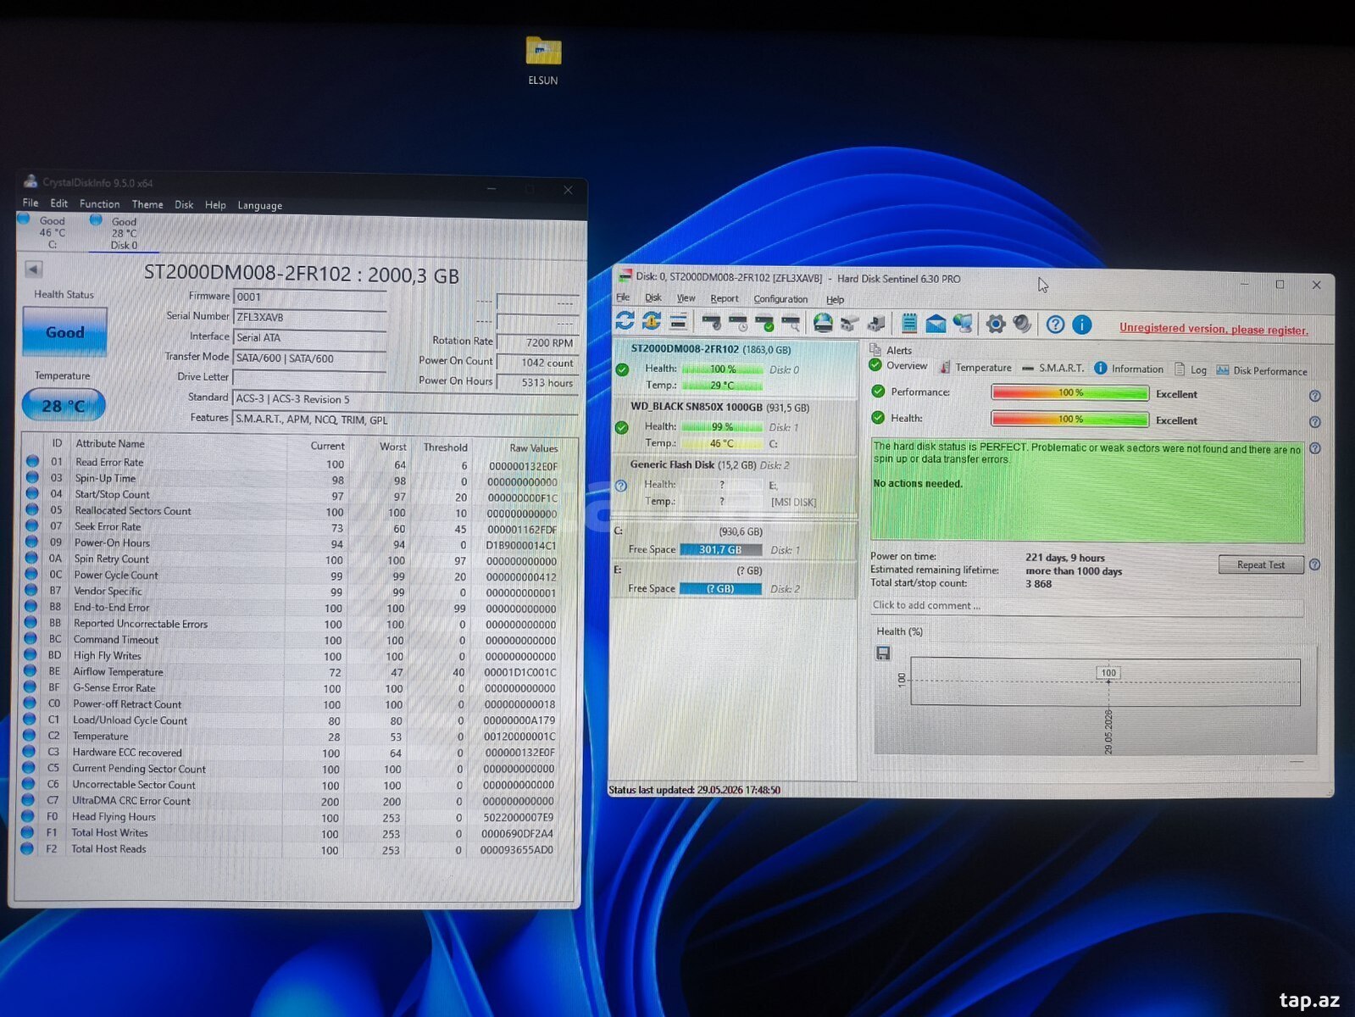Click the drive icon with clock overlay

click(x=738, y=323)
